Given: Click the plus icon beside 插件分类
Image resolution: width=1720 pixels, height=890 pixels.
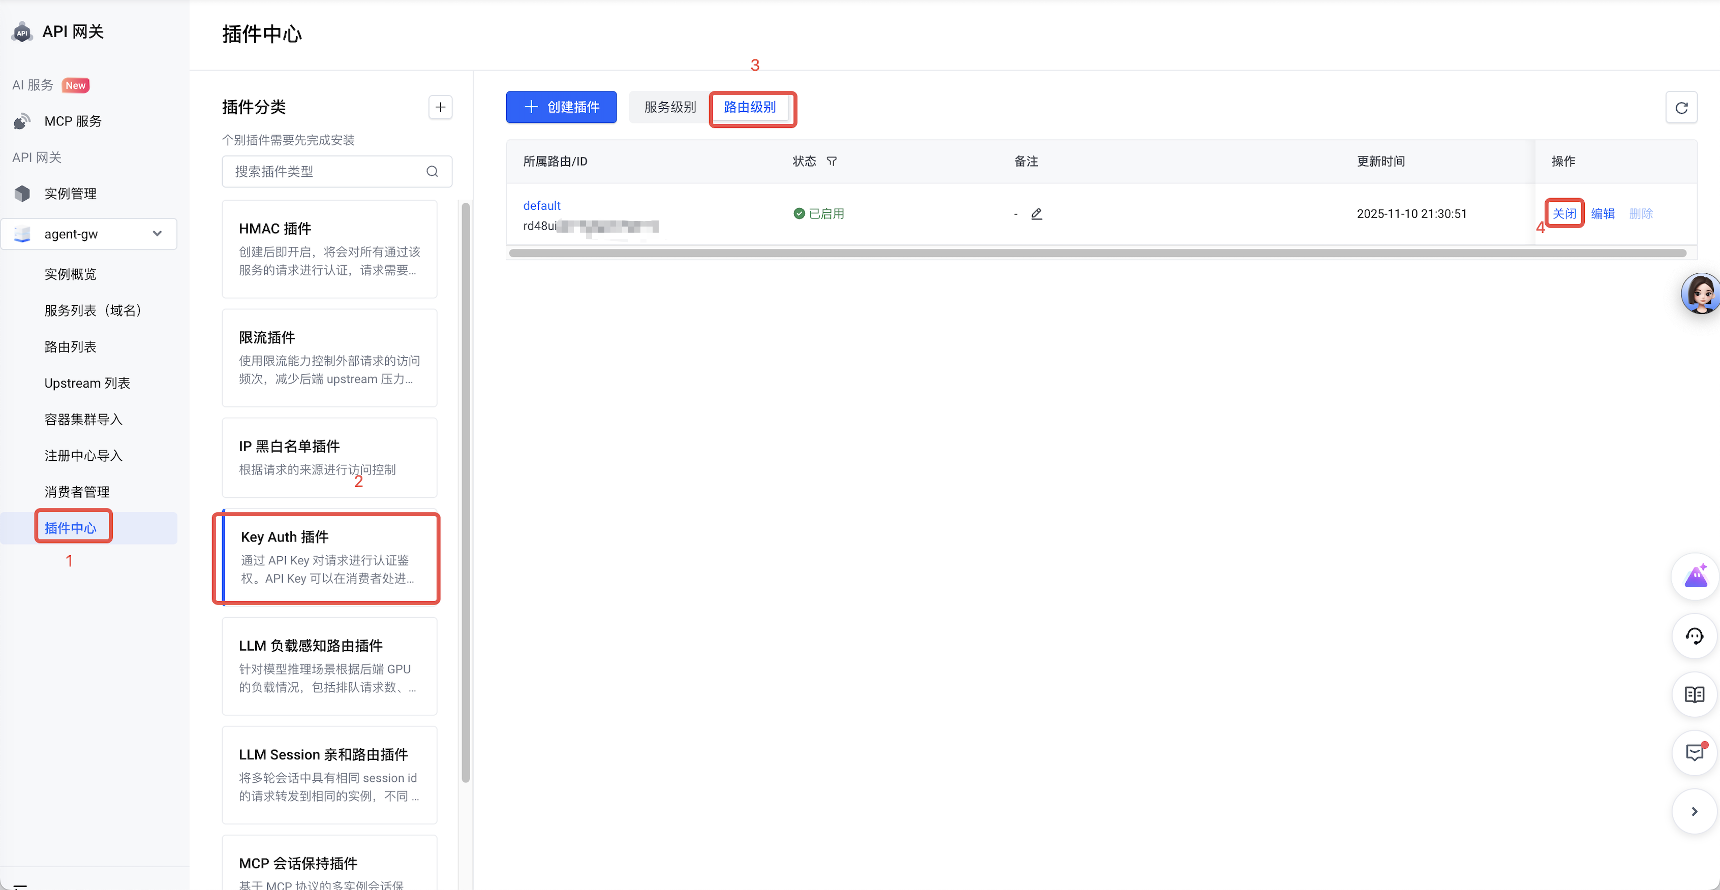Looking at the screenshot, I should click(440, 107).
